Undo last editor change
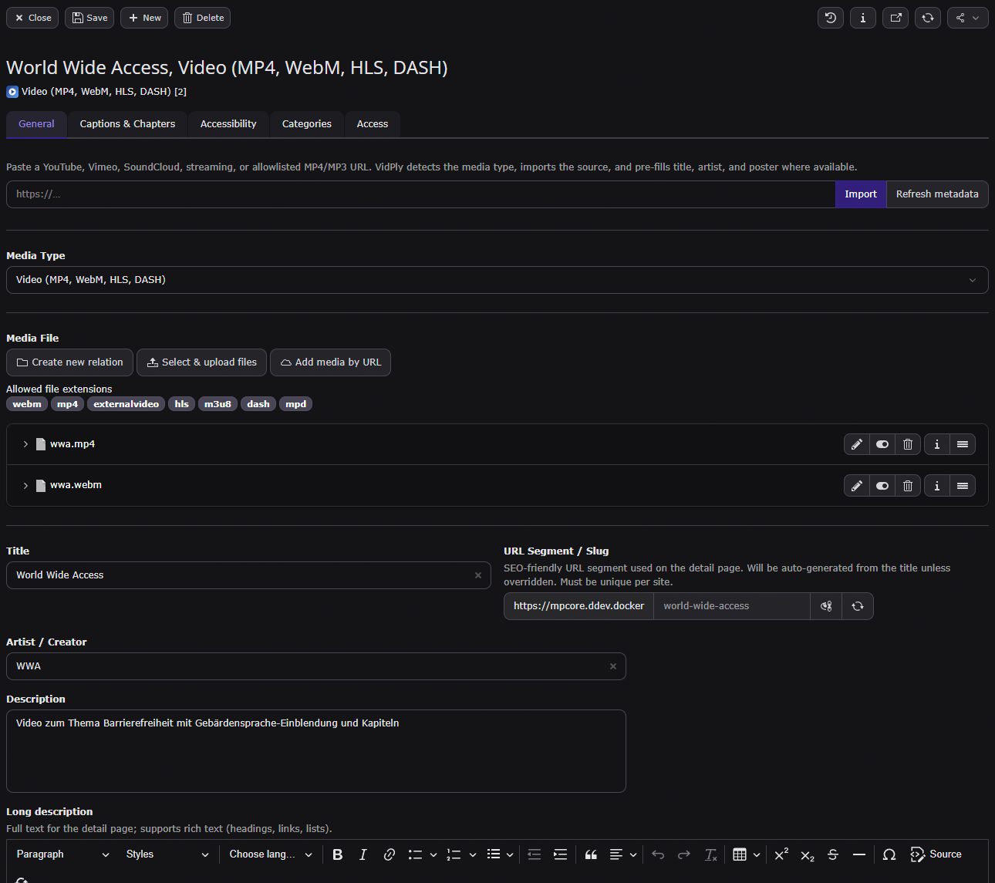The width and height of the screenshot is (995, 883). (x=658, y=854)
